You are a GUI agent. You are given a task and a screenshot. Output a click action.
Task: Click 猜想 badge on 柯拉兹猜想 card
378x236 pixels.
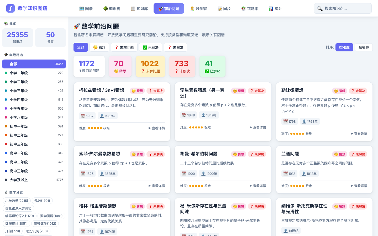pos(137,91)
